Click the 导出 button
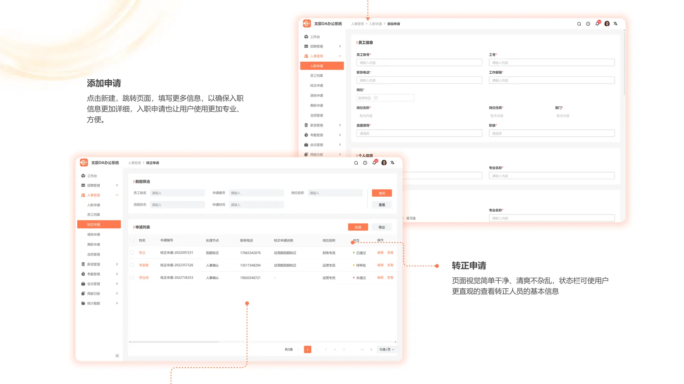The height and width of the screenshot is (384, 684). point(382,227)
